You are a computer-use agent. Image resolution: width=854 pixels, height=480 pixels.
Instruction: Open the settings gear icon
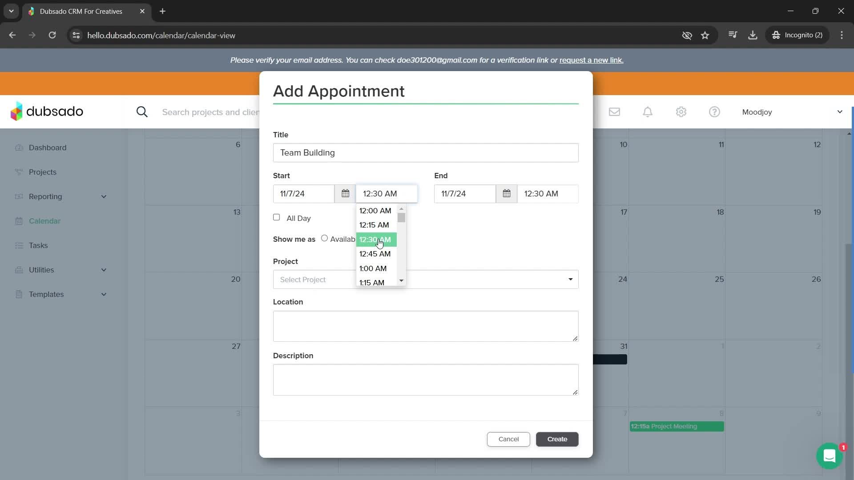tap(681, 112)
